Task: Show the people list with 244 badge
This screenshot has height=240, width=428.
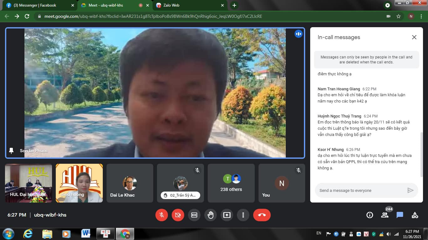Action: click(x=385, y=215)
